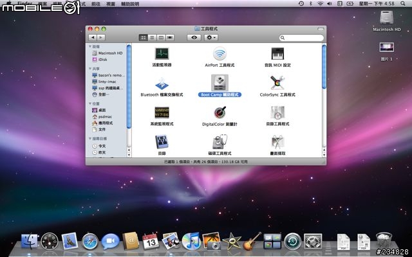412x257 pixels.
Task: Open the Wi-Fi status menu
Action: click(320, 4)
